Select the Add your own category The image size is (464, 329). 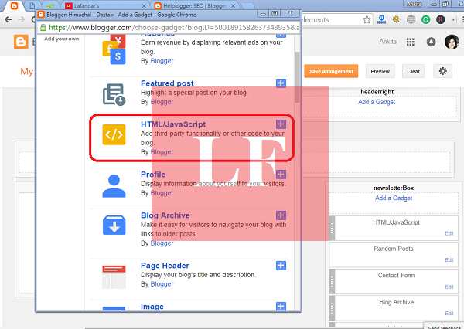tap(62, 39)
